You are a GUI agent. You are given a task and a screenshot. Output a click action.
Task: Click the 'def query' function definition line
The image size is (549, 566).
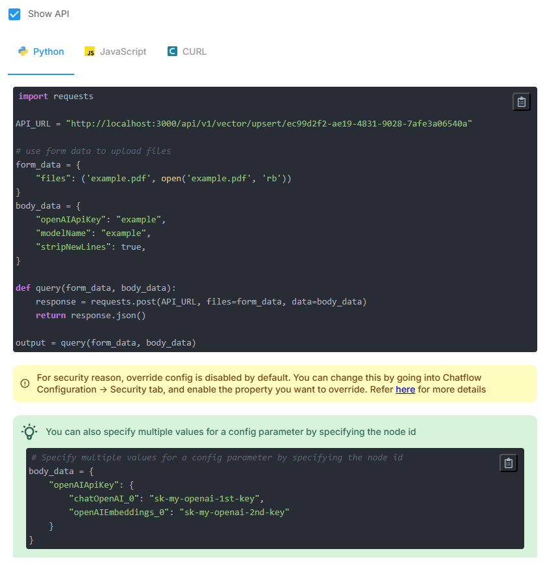tap(96, 288)
